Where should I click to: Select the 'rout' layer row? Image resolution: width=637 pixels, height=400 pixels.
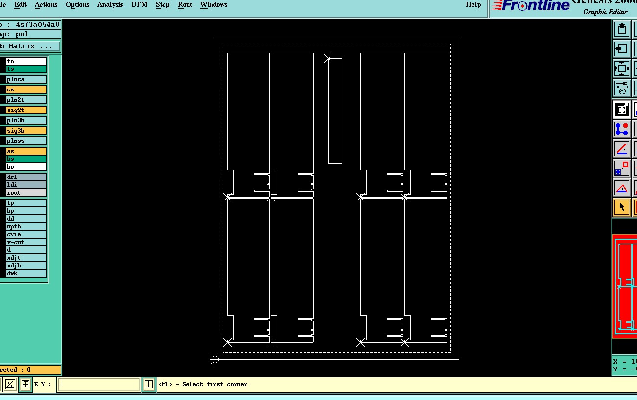26,193
